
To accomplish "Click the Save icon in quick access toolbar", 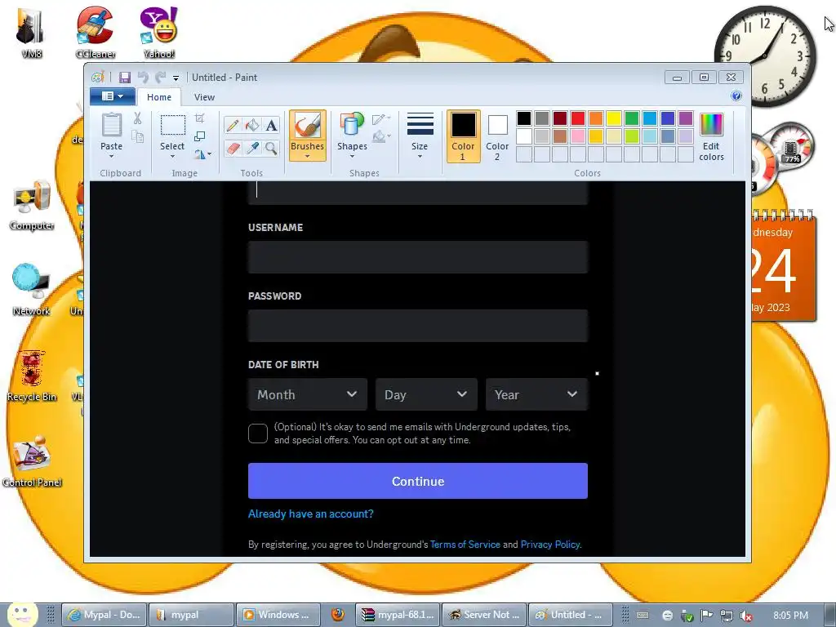I will coord(125,78).
